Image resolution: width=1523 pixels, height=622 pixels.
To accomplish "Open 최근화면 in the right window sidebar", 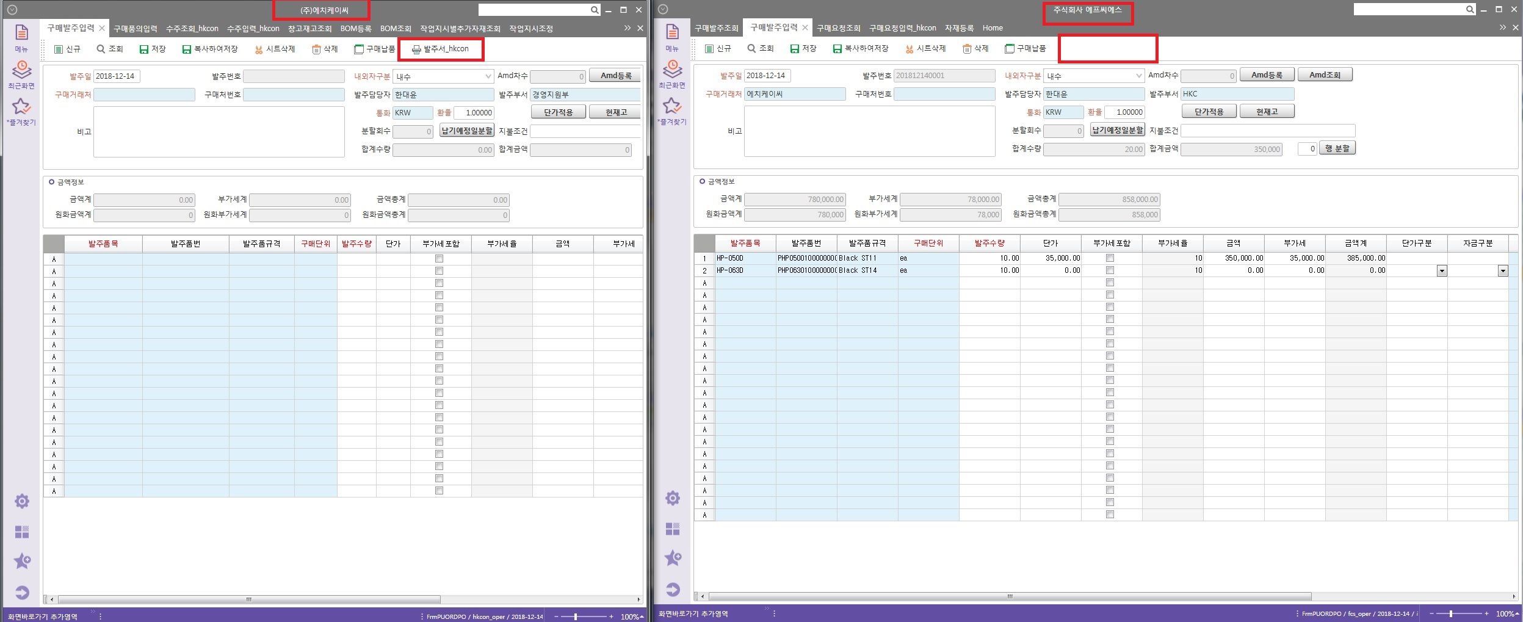I will coord(672,74).
